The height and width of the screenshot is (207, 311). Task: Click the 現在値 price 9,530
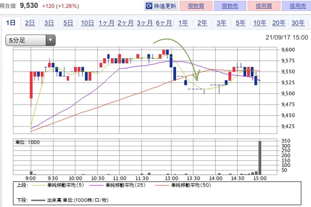(29, 5)
